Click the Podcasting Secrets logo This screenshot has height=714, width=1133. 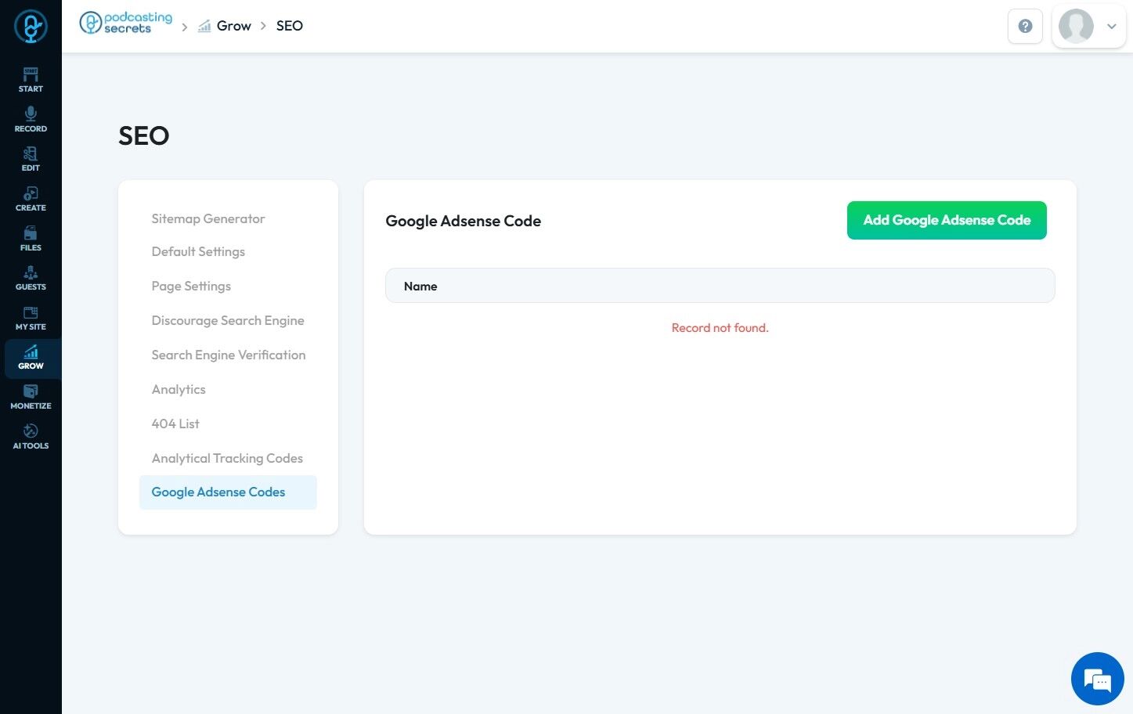tap(125, 23)
